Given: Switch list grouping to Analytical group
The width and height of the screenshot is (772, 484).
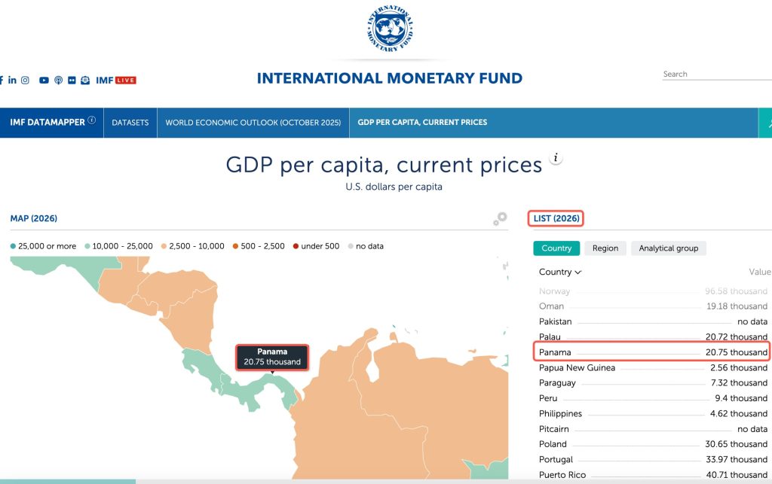Looking at the screenshot, I should [668, 248].
